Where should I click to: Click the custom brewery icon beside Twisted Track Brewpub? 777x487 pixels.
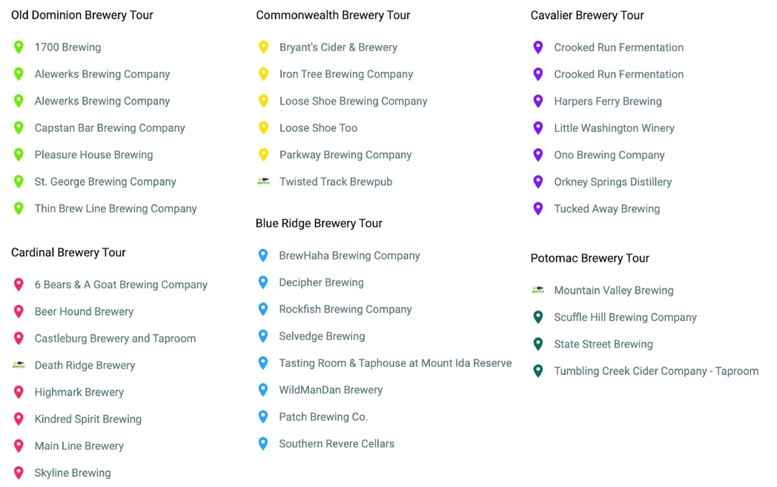(264, 182)
